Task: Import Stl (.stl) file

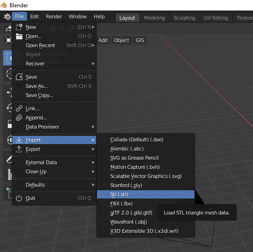Action: 145,194
